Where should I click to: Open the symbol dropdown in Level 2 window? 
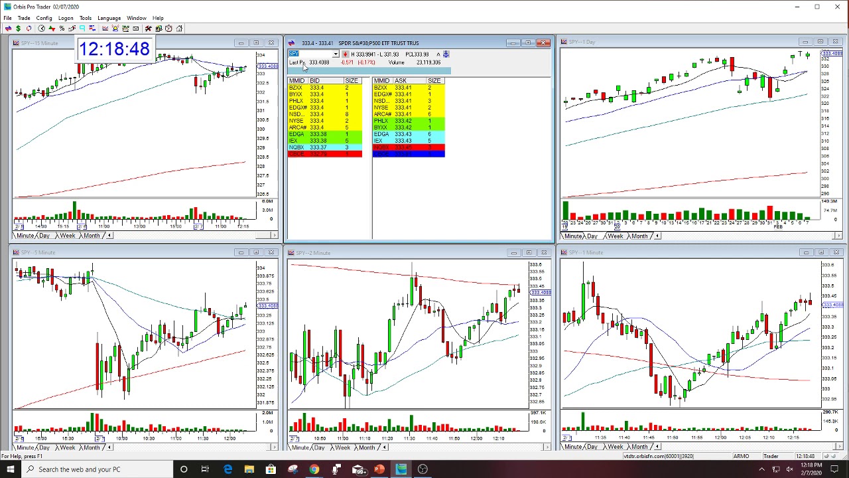[336, 54]
